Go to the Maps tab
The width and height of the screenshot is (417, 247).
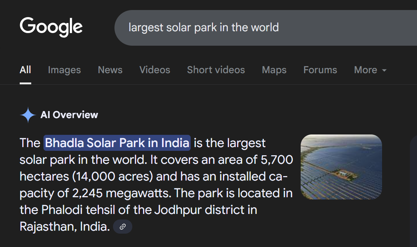(x=274, y=70)
